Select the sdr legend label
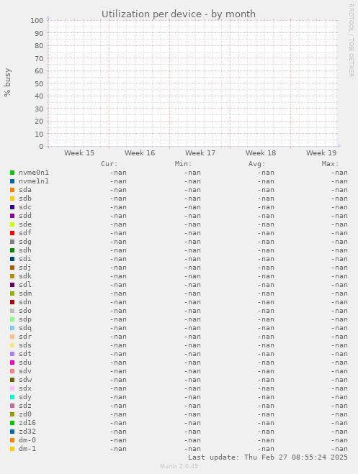Viewport: 358px width, 474px height. [x=25, y=337]
